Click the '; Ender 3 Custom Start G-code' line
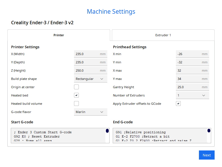This screenshot has height=167, width=222. pos(43,132)
